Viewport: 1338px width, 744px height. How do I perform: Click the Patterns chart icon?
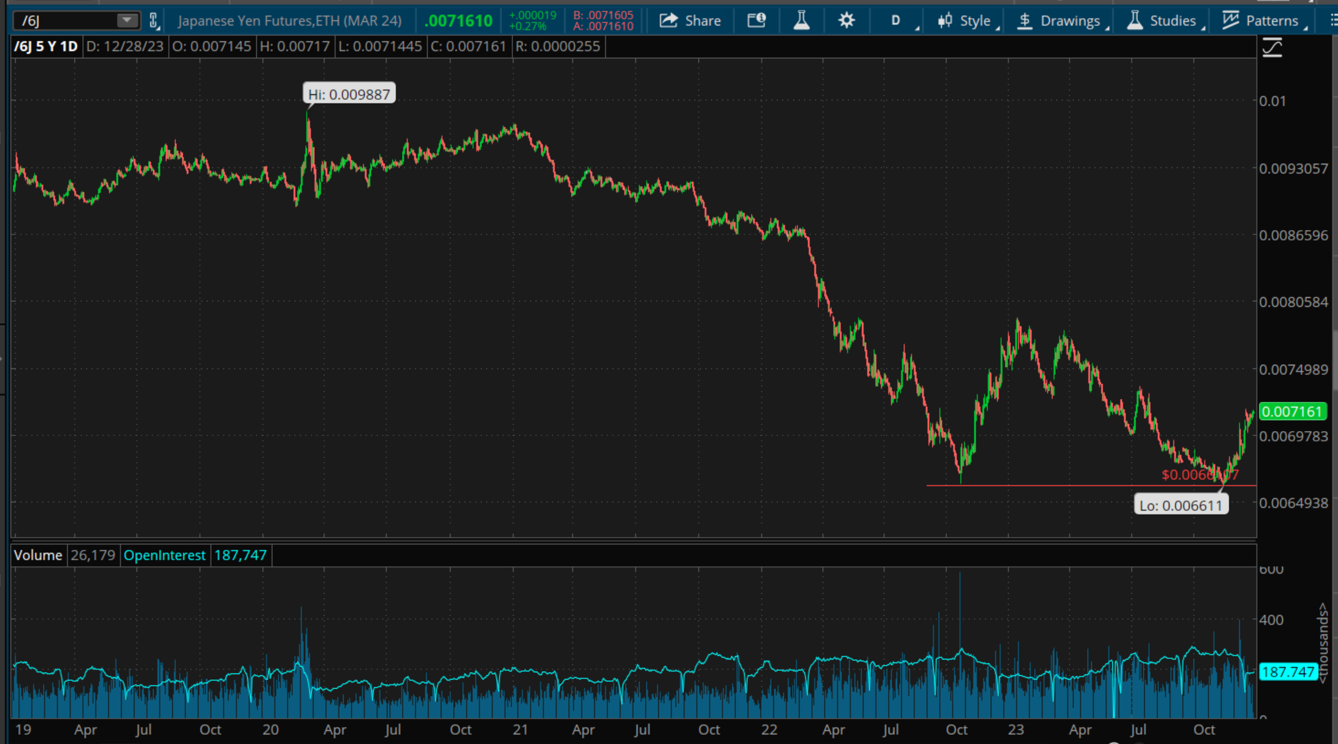[x=1231, y=21]
